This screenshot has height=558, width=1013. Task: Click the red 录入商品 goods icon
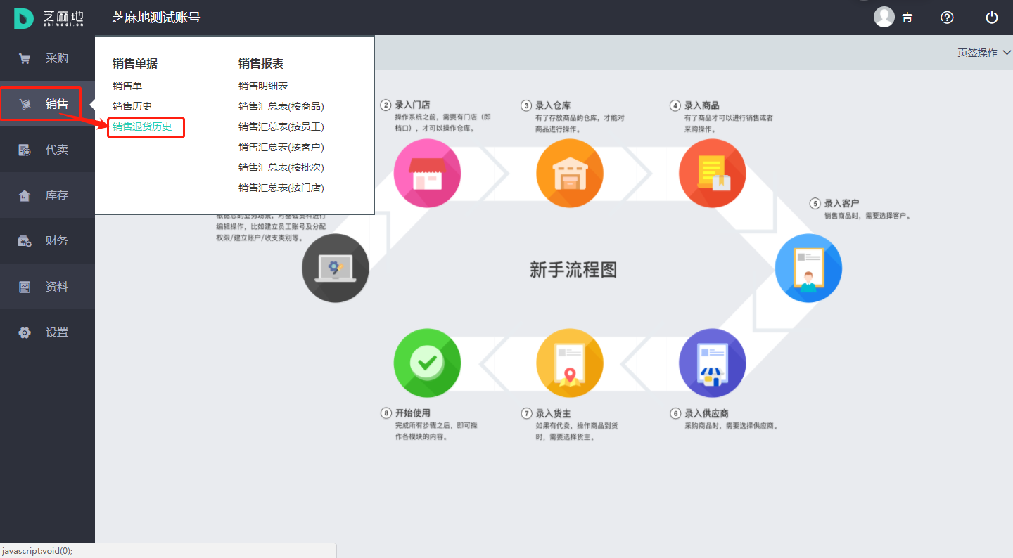(x=713, y=173)
